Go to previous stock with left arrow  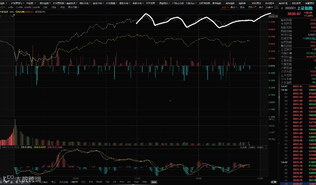tap(282, 8)
